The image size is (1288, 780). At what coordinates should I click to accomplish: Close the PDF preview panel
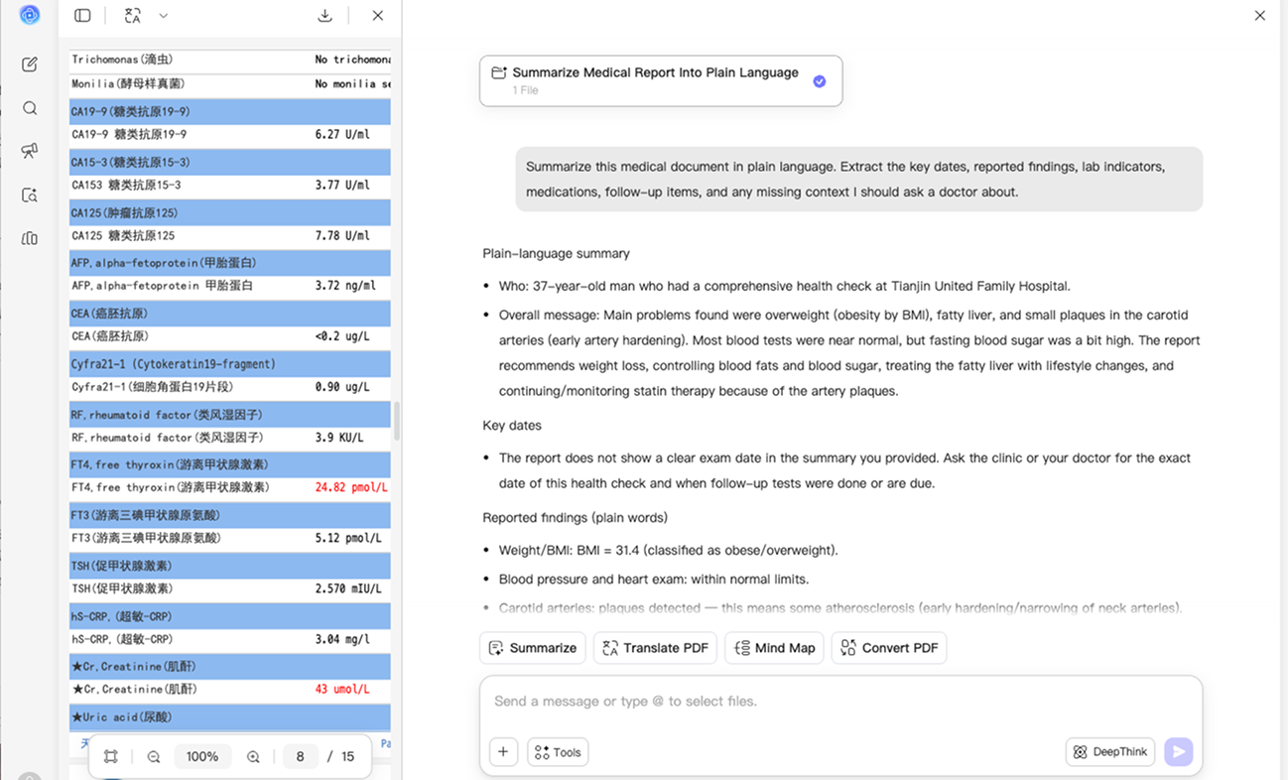(x=378, y=16)
